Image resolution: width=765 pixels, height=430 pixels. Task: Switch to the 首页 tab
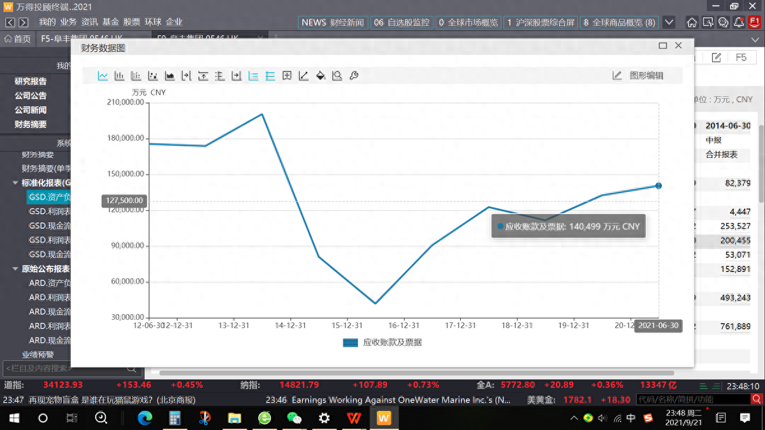[17, 39]
